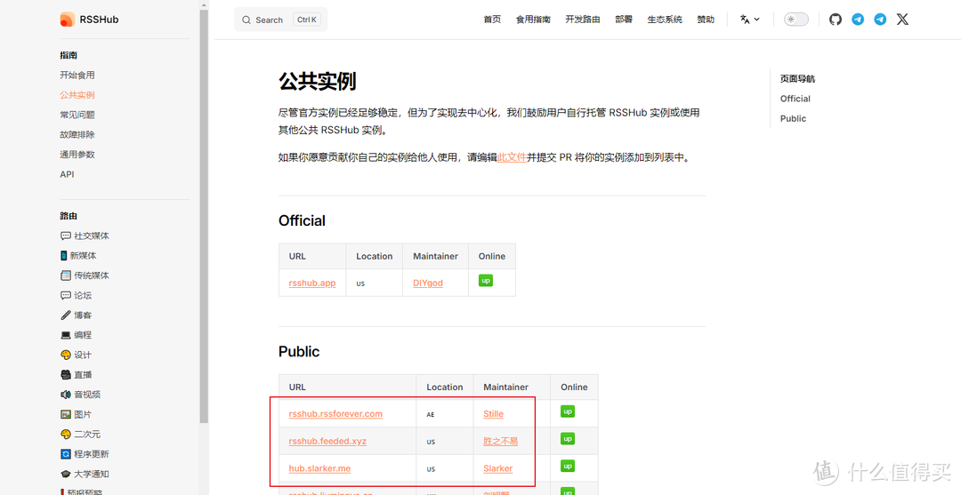Open maintainer 胜之不易 link
The width and height of the screenshot is (961, 495).
[x=501, y=441]
